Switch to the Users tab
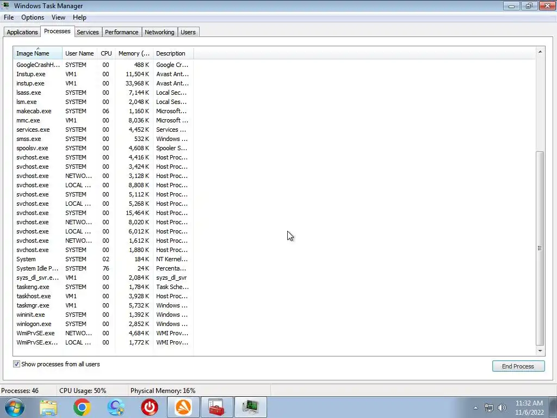The image size is (557, 418). pos(188,32)
